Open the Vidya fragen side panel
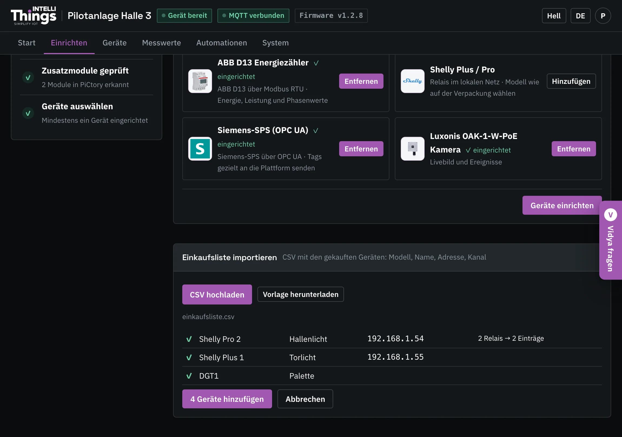The width and height of the screenshot is (622, 437). pyautogui.click(x=611, y=240)
